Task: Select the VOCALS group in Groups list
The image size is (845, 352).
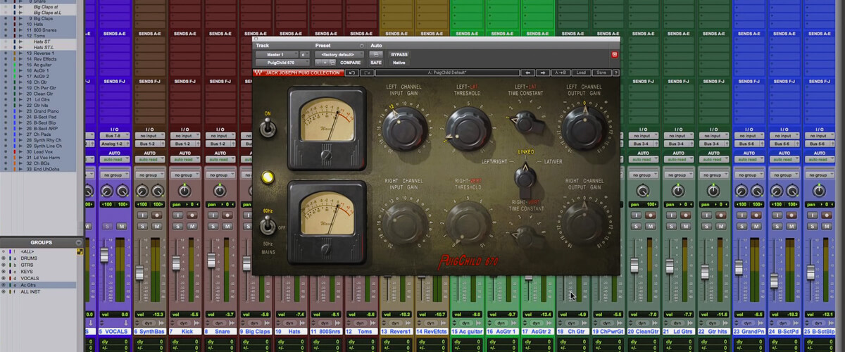Action: point(30,277)
